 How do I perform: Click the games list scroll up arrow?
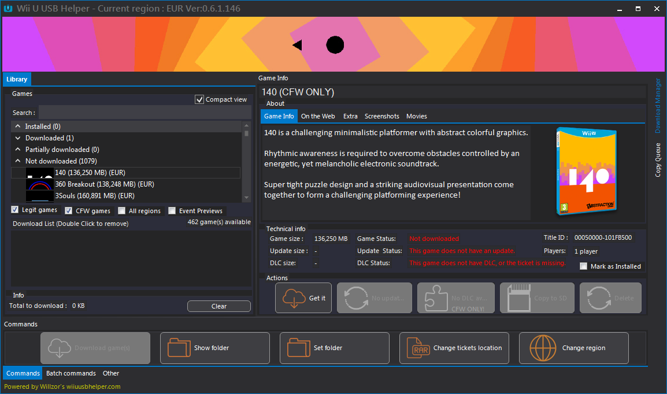pyautogui.click(x=246, y=125)
